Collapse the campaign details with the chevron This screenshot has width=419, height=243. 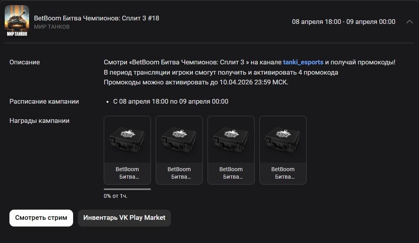point(409,22)
